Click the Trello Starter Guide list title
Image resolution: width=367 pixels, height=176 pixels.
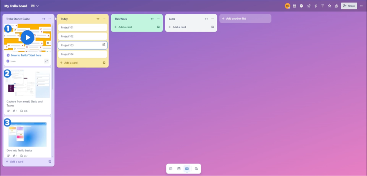[x=18, y=19]
